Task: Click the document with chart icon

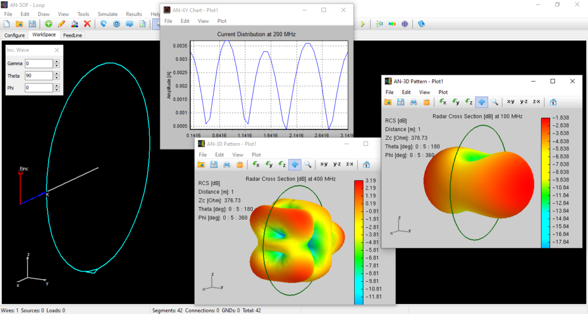Action: pos(142,24)
